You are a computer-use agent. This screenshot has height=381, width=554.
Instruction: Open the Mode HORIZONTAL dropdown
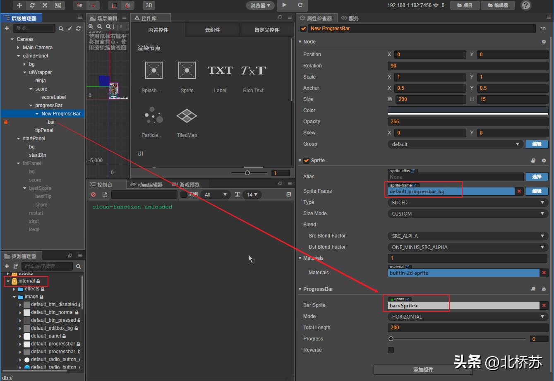[x=467, y=316]
